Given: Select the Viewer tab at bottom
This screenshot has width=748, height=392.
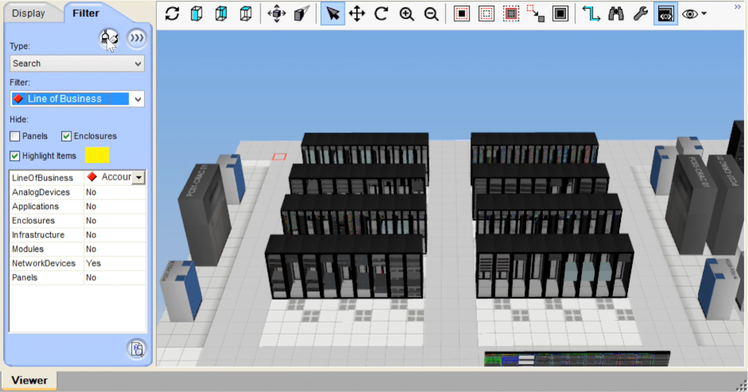Looking at the screenshot, I should click(x=29, y=380).
